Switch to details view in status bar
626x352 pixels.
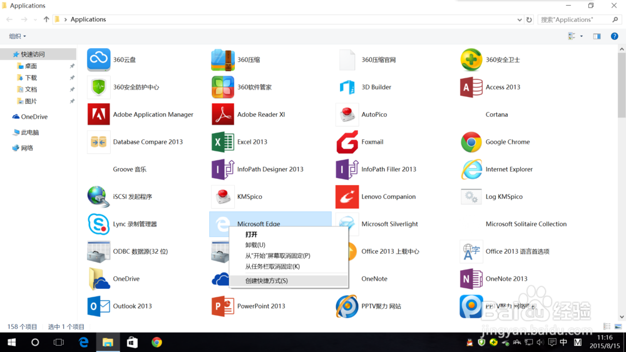(x=607, y=326)
